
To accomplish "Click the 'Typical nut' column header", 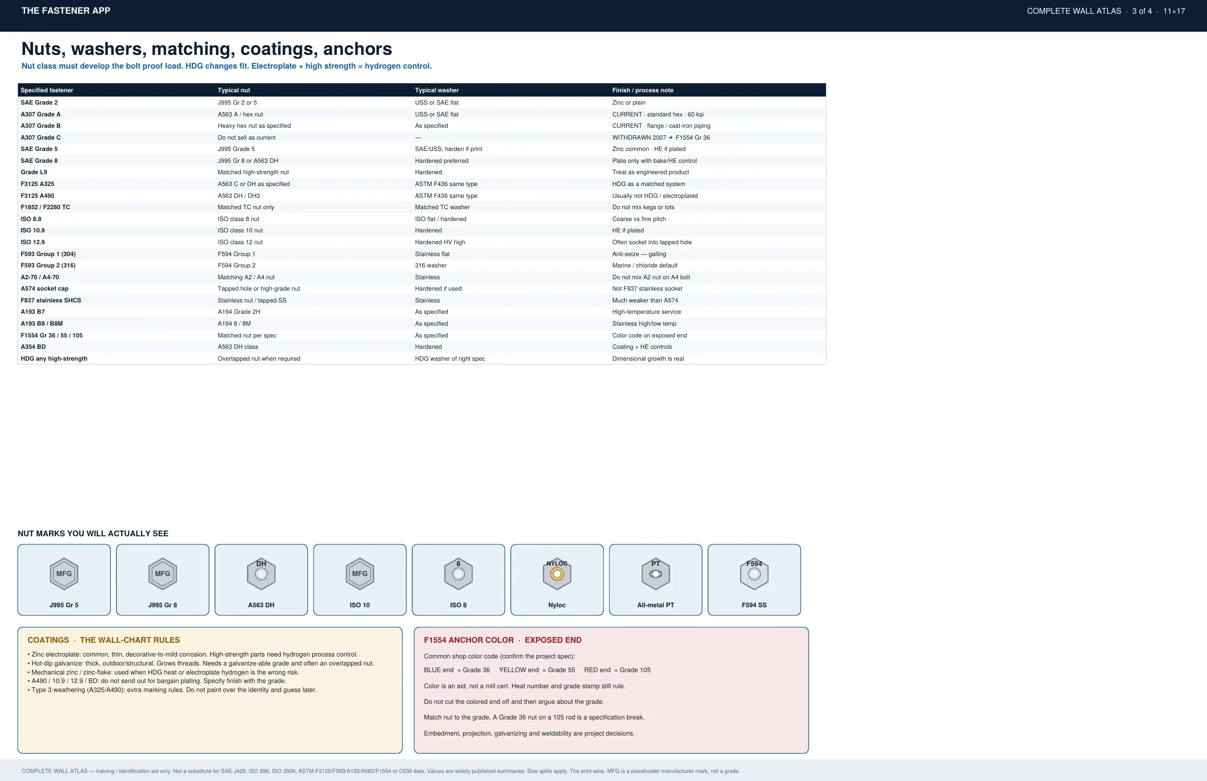I will point(234,90).
